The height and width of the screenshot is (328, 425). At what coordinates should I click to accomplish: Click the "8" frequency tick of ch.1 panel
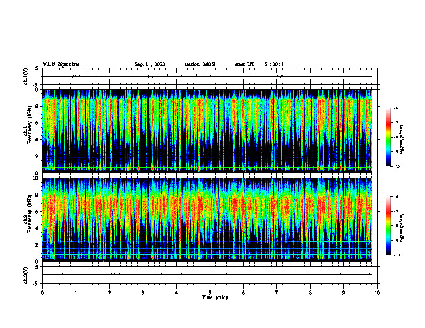point(37,106)
